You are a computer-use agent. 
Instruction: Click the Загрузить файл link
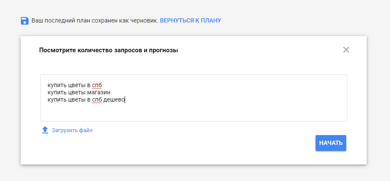pyautogui.click(x=72, y=130)
